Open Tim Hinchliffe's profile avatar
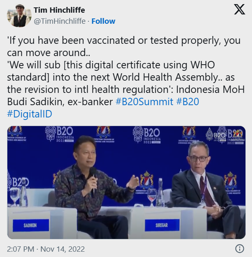This screenshot has height=257, width=252. (19, 16)
